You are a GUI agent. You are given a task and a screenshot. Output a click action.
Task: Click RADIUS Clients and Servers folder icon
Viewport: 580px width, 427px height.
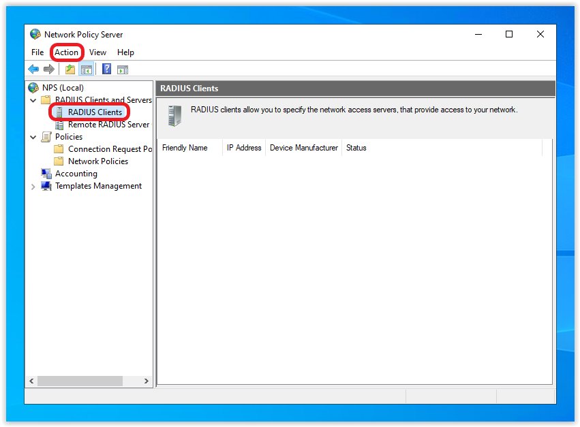tap(46, 100)
